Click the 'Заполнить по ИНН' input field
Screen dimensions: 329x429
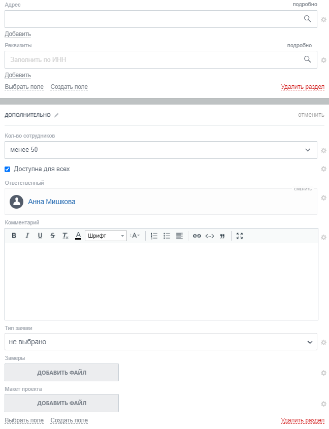(152, 59)
